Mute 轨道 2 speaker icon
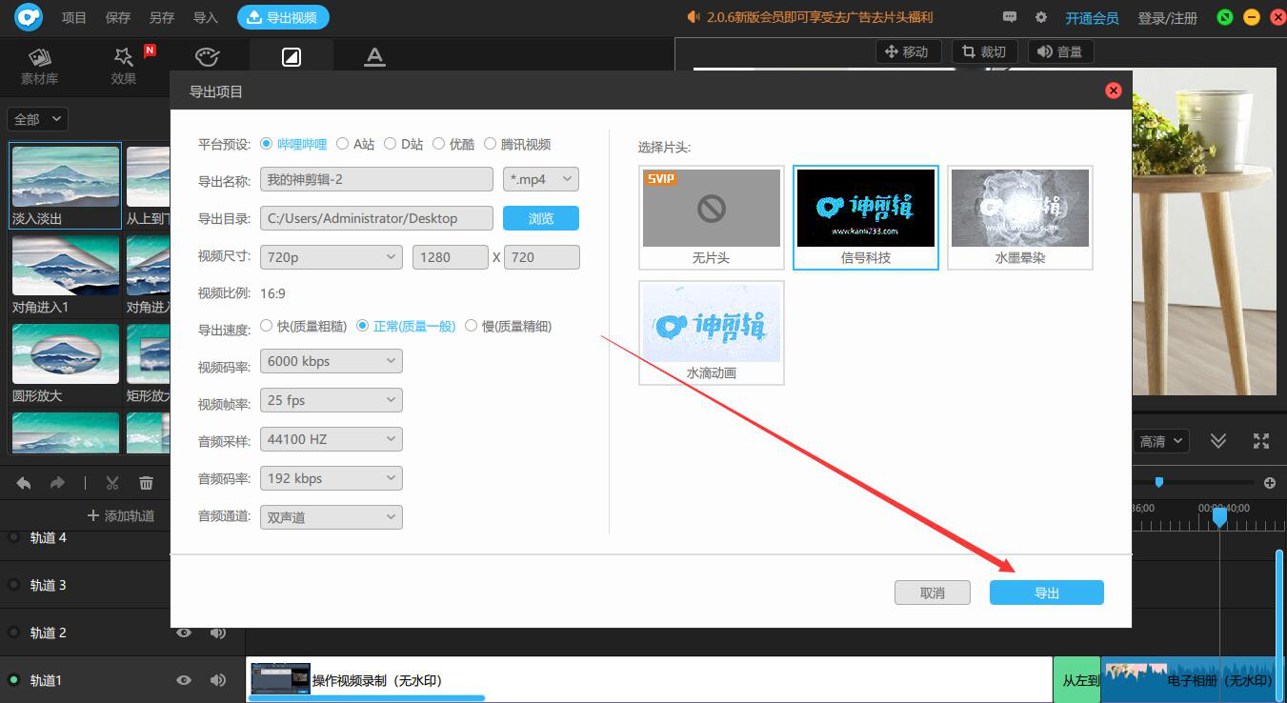Viewport: 1287px width, 703px height. click(x=218, y=633)
